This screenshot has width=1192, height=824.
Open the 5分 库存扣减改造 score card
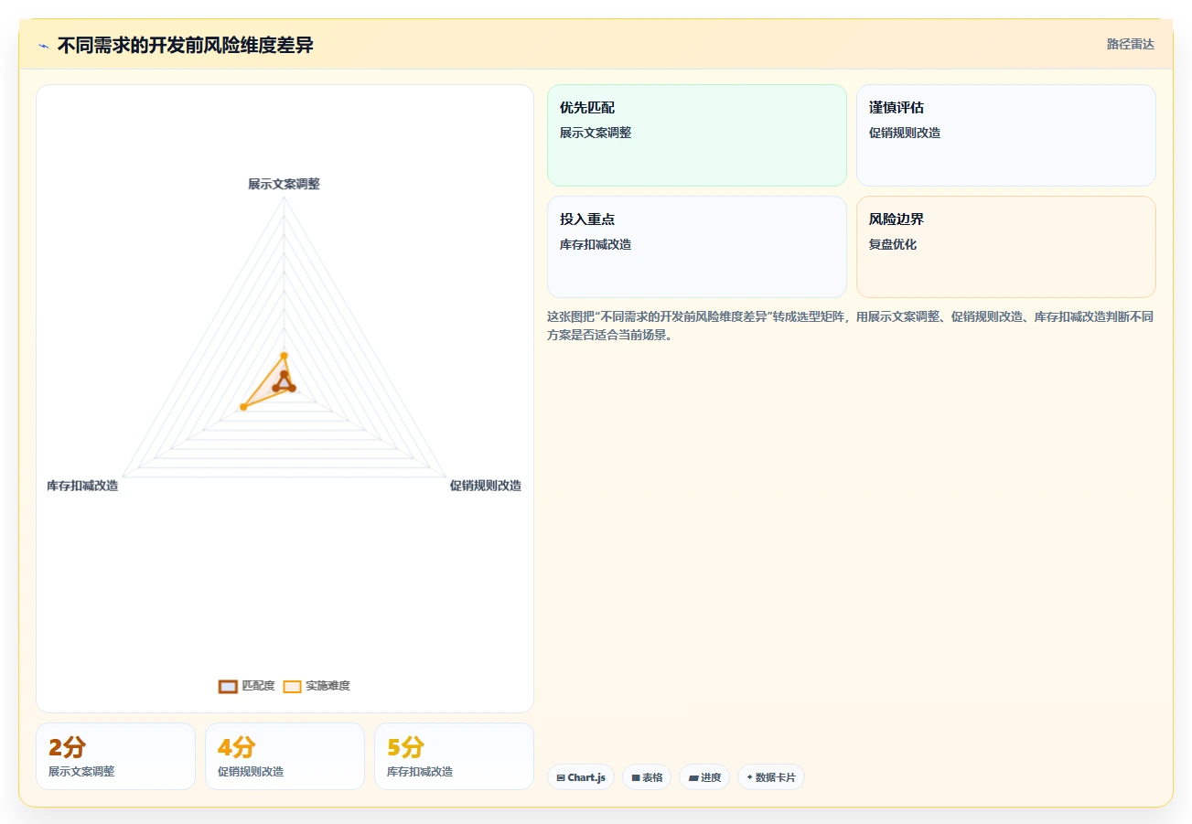[x=454, y=756]
